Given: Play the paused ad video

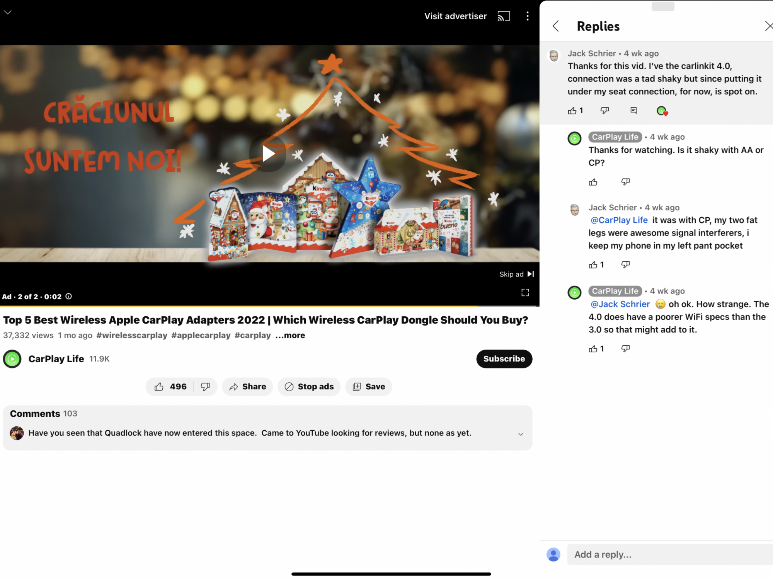Looking at the screenshot, I should (268, 154).
